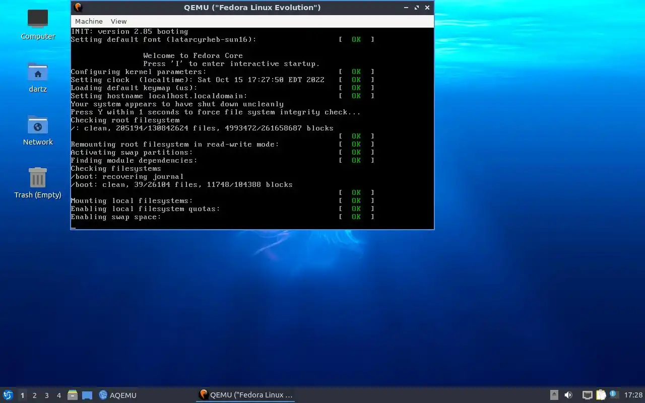
Task: Open the dartz home folder icon
Action: [x=38, y=77]
